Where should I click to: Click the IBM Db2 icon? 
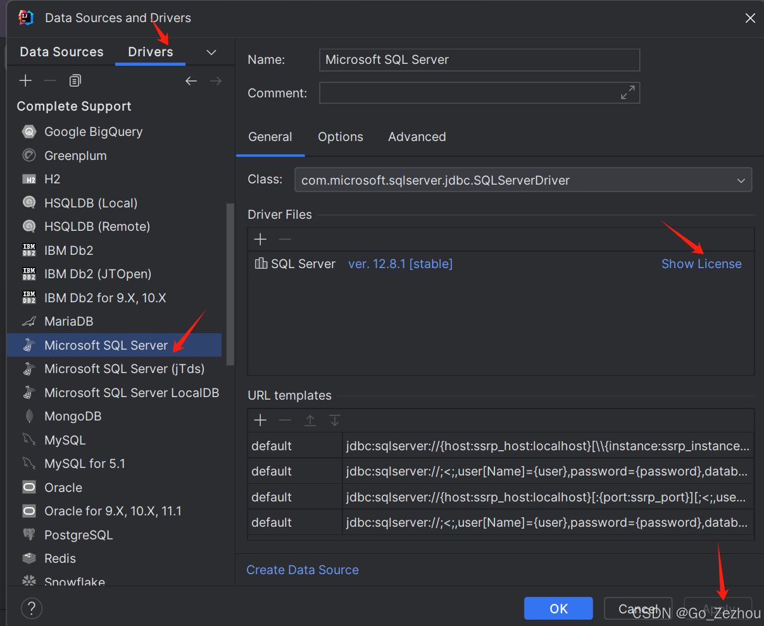[29, 250]
